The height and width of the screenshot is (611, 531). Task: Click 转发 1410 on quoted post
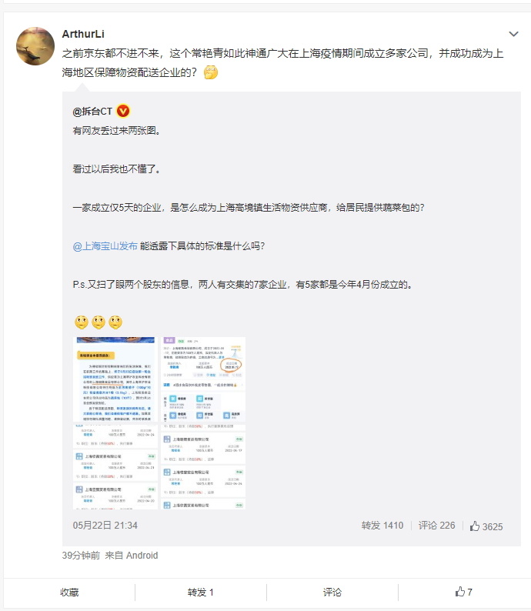point(382,526)
